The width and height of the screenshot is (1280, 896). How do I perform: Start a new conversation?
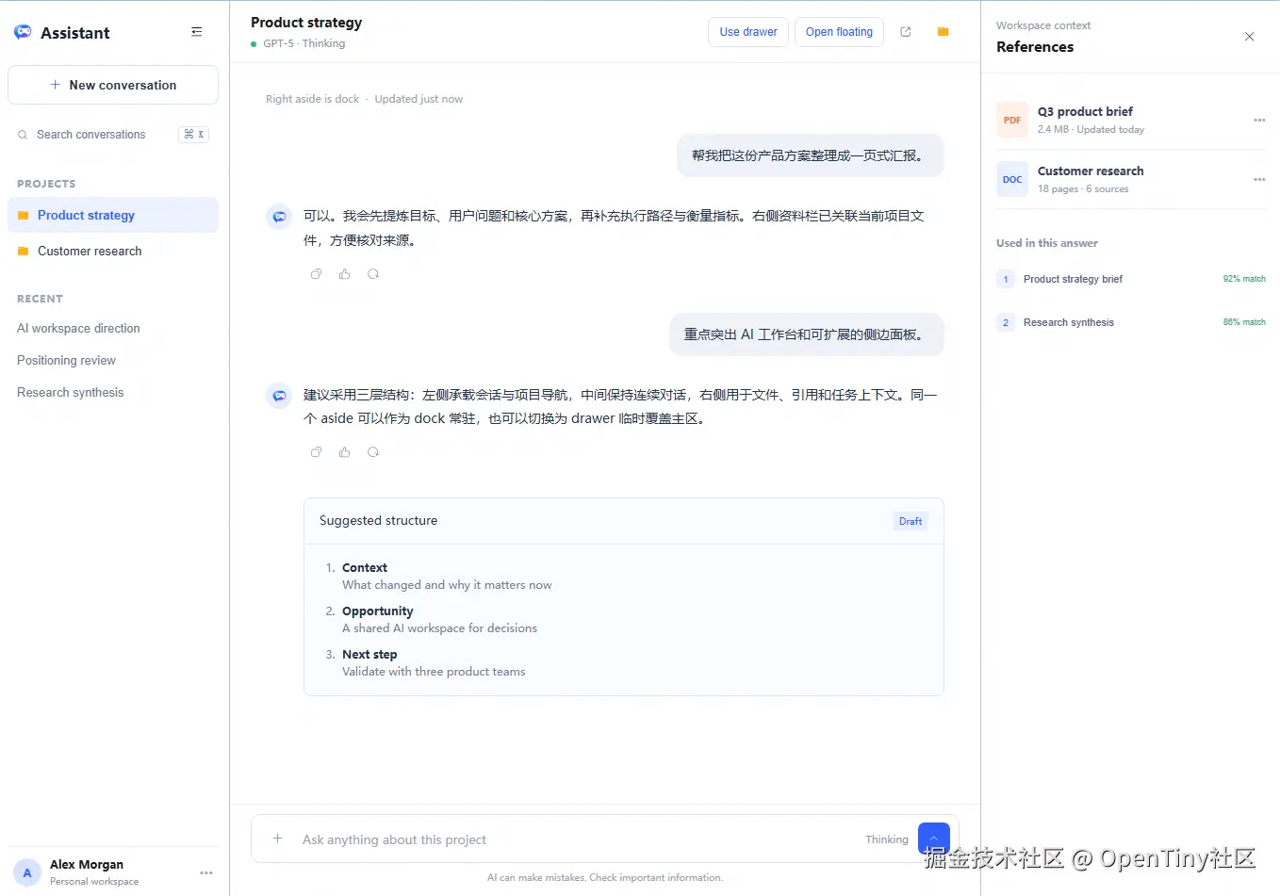pos(113,85)
